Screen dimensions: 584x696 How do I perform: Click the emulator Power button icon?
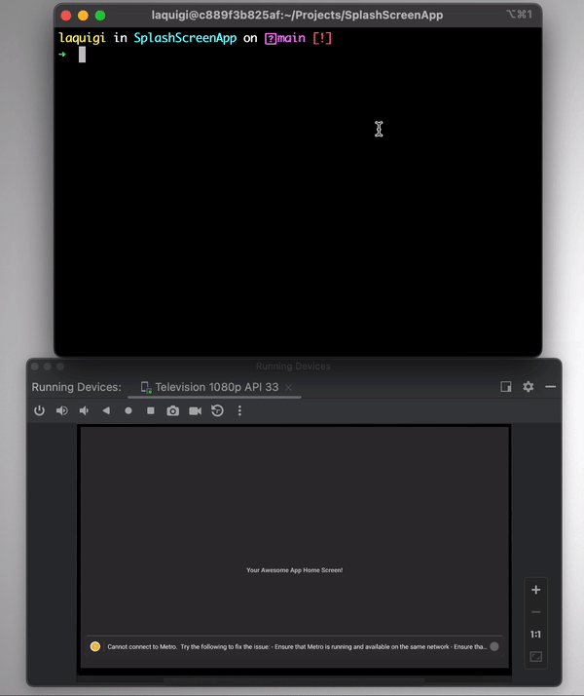tap(40, 410)
